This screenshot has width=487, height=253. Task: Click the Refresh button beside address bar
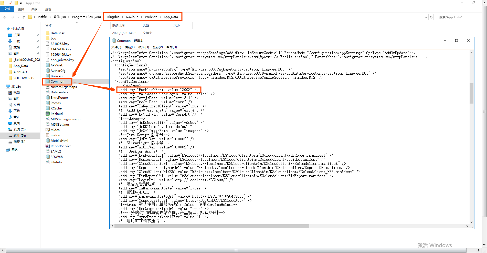431,17
